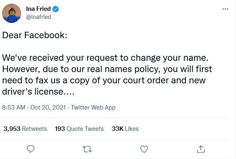View the 3,953 Retweets list
The height and width of the screenshot is (159, 236).
25,129
